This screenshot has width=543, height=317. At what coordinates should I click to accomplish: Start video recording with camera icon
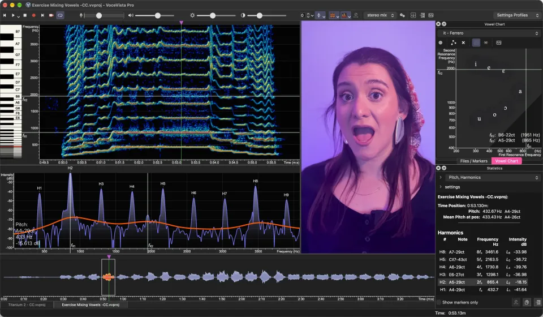click(51, 15)
